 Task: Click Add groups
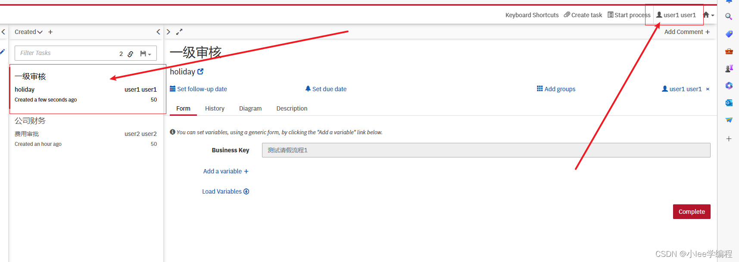coord(556,89)
